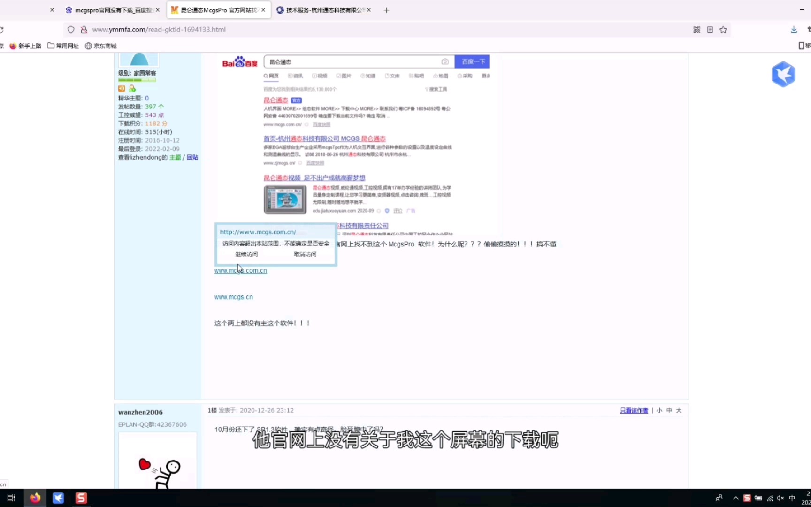The width and height of the screenshot is (811, 507).
Task: Click the muted volume tray icon
Action: click(x=780, y=498)
